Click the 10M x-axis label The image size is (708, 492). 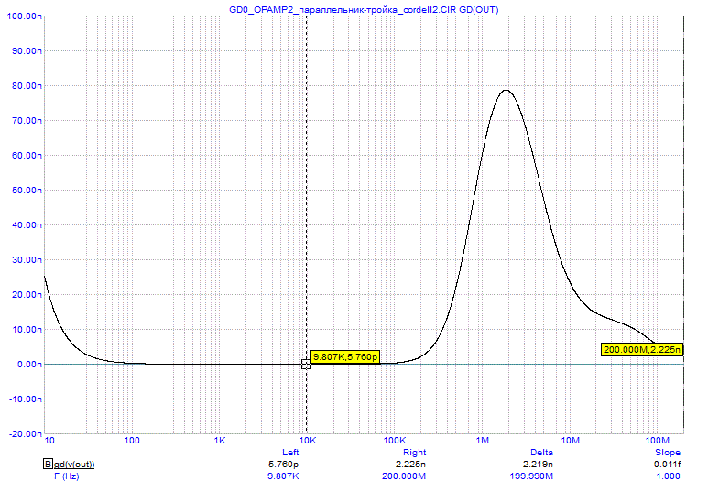click(x=570, y=441)
